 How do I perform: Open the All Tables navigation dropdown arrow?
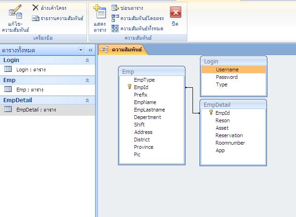pyautogui.click(x=81, y=50)
